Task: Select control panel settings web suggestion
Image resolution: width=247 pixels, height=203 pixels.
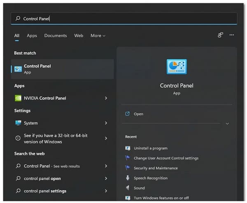Action: pyautogui.click(x=45, y=191)
